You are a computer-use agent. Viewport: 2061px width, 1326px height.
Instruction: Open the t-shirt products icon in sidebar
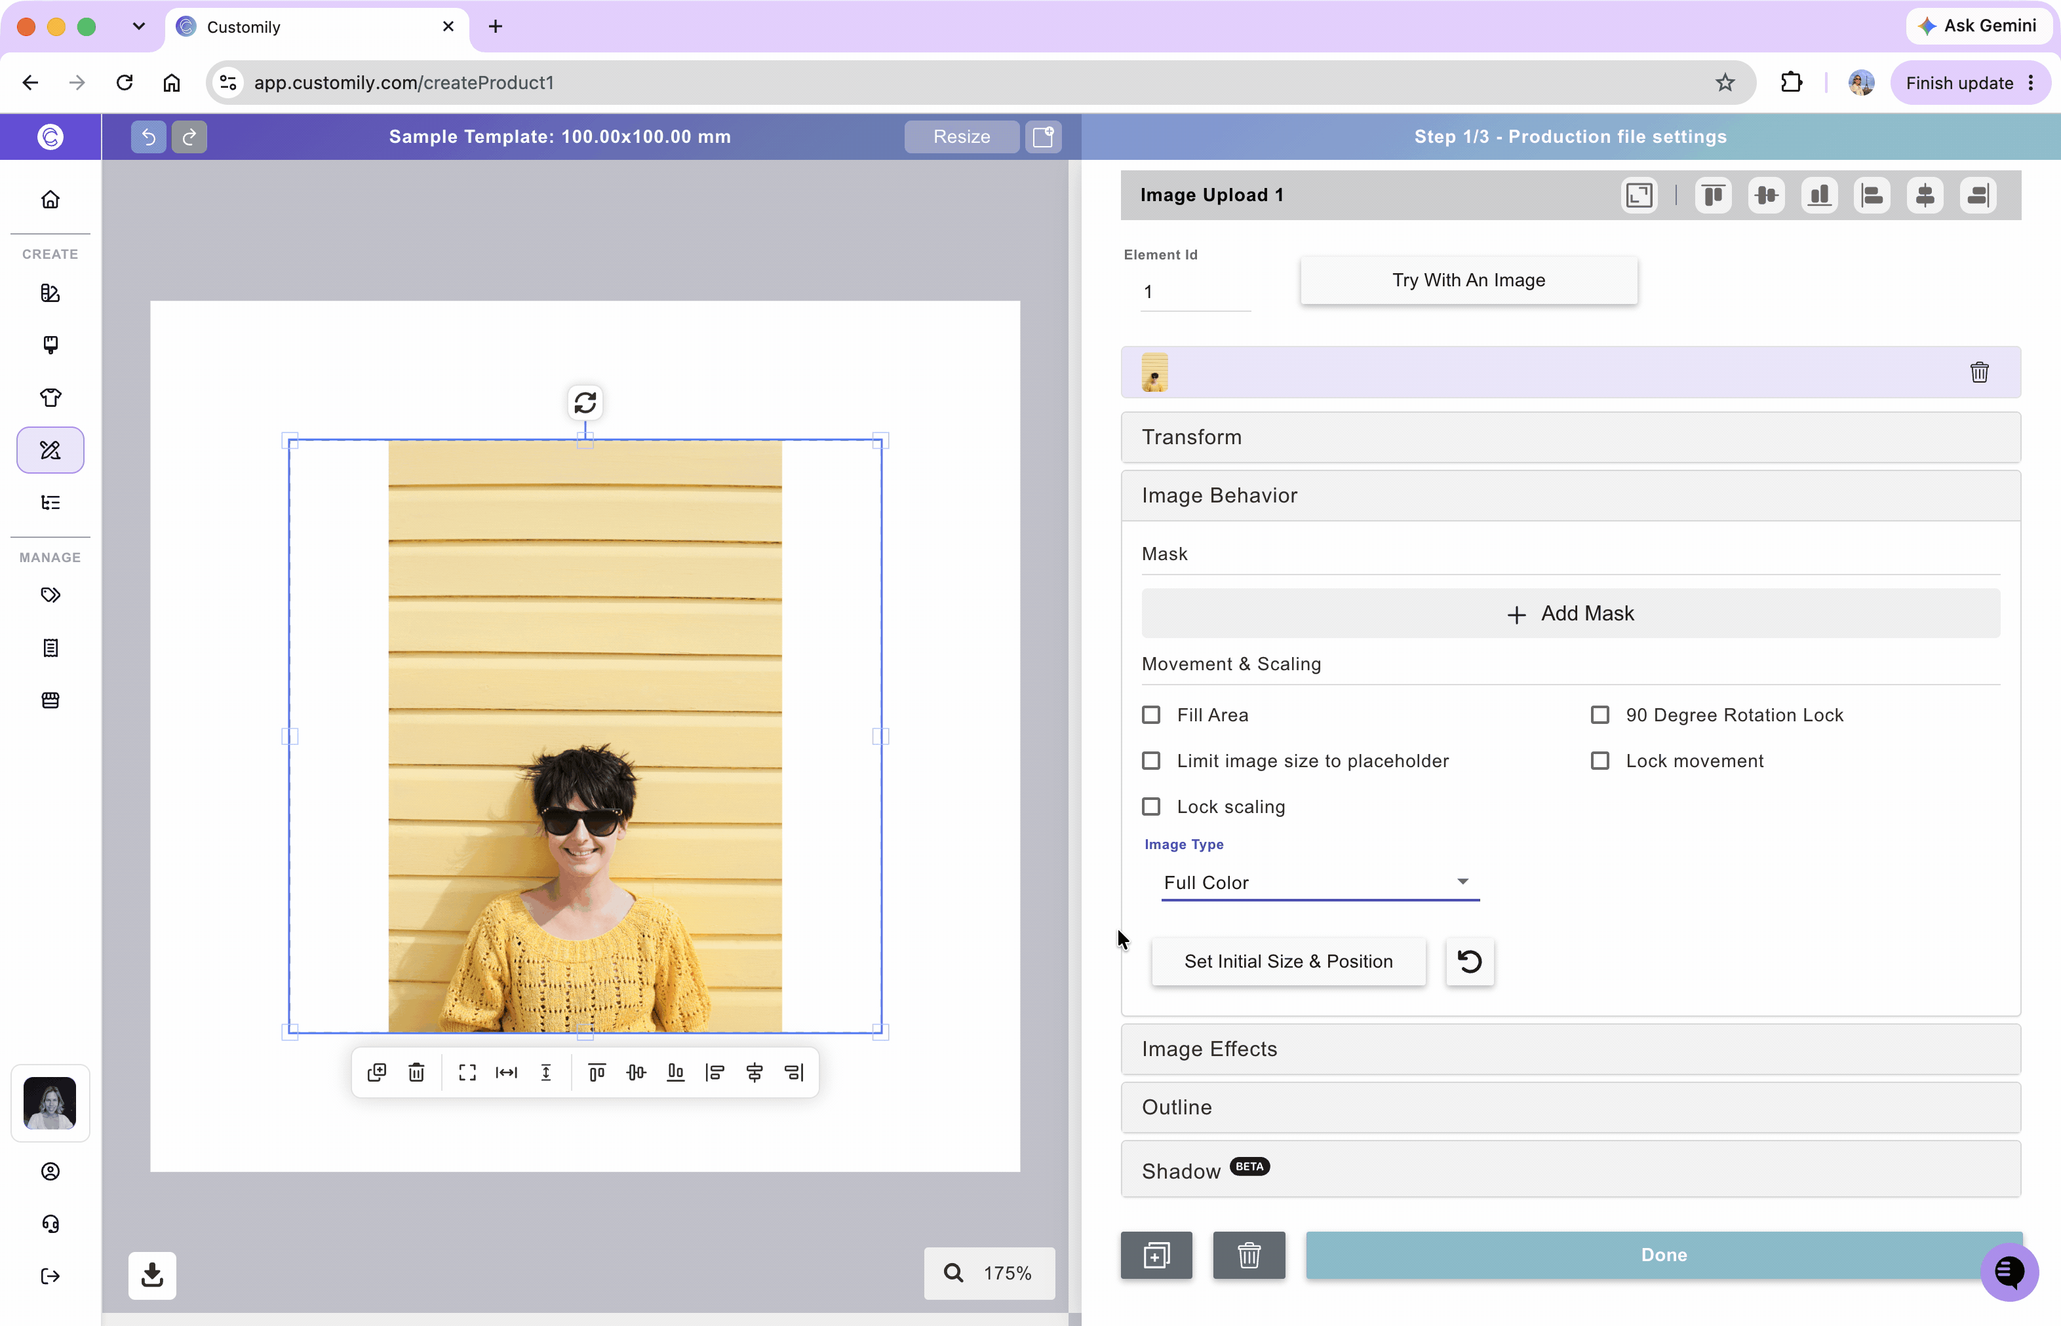[x=51, y=397]
